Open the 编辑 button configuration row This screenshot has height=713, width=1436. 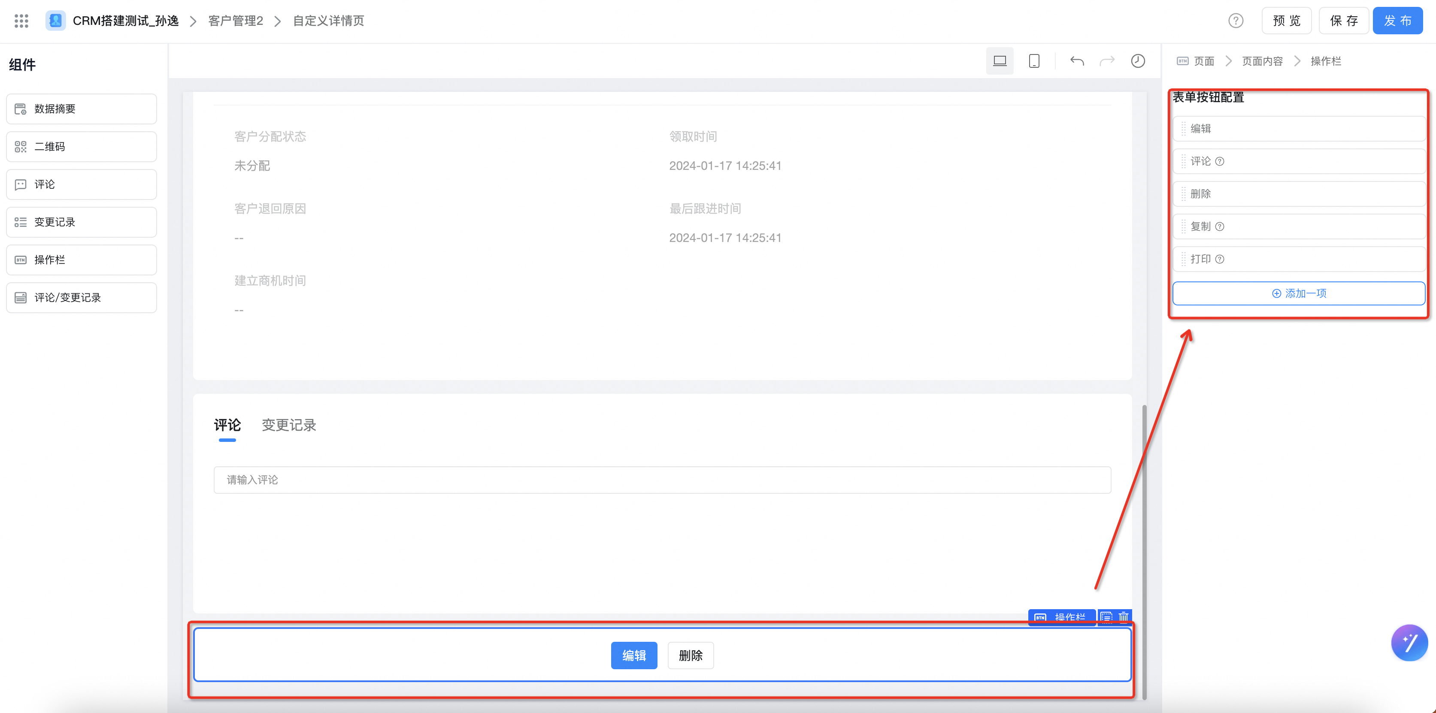coord(1298,129)
